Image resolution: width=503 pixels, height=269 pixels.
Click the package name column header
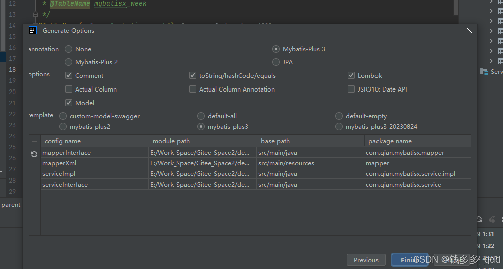tap(418, 141)
